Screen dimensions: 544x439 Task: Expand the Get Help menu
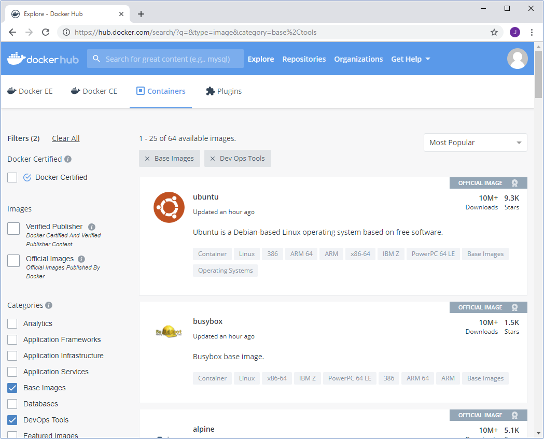[x=411, y=59]
